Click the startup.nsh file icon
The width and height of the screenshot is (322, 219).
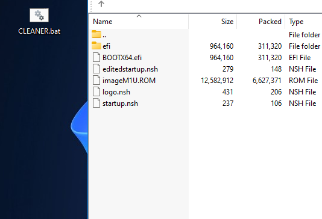(x=96, y=103)
